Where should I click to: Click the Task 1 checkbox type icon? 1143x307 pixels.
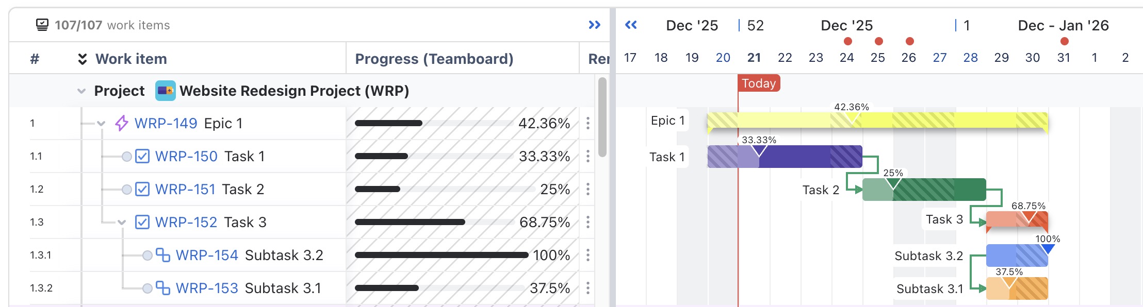coord(142,156)
